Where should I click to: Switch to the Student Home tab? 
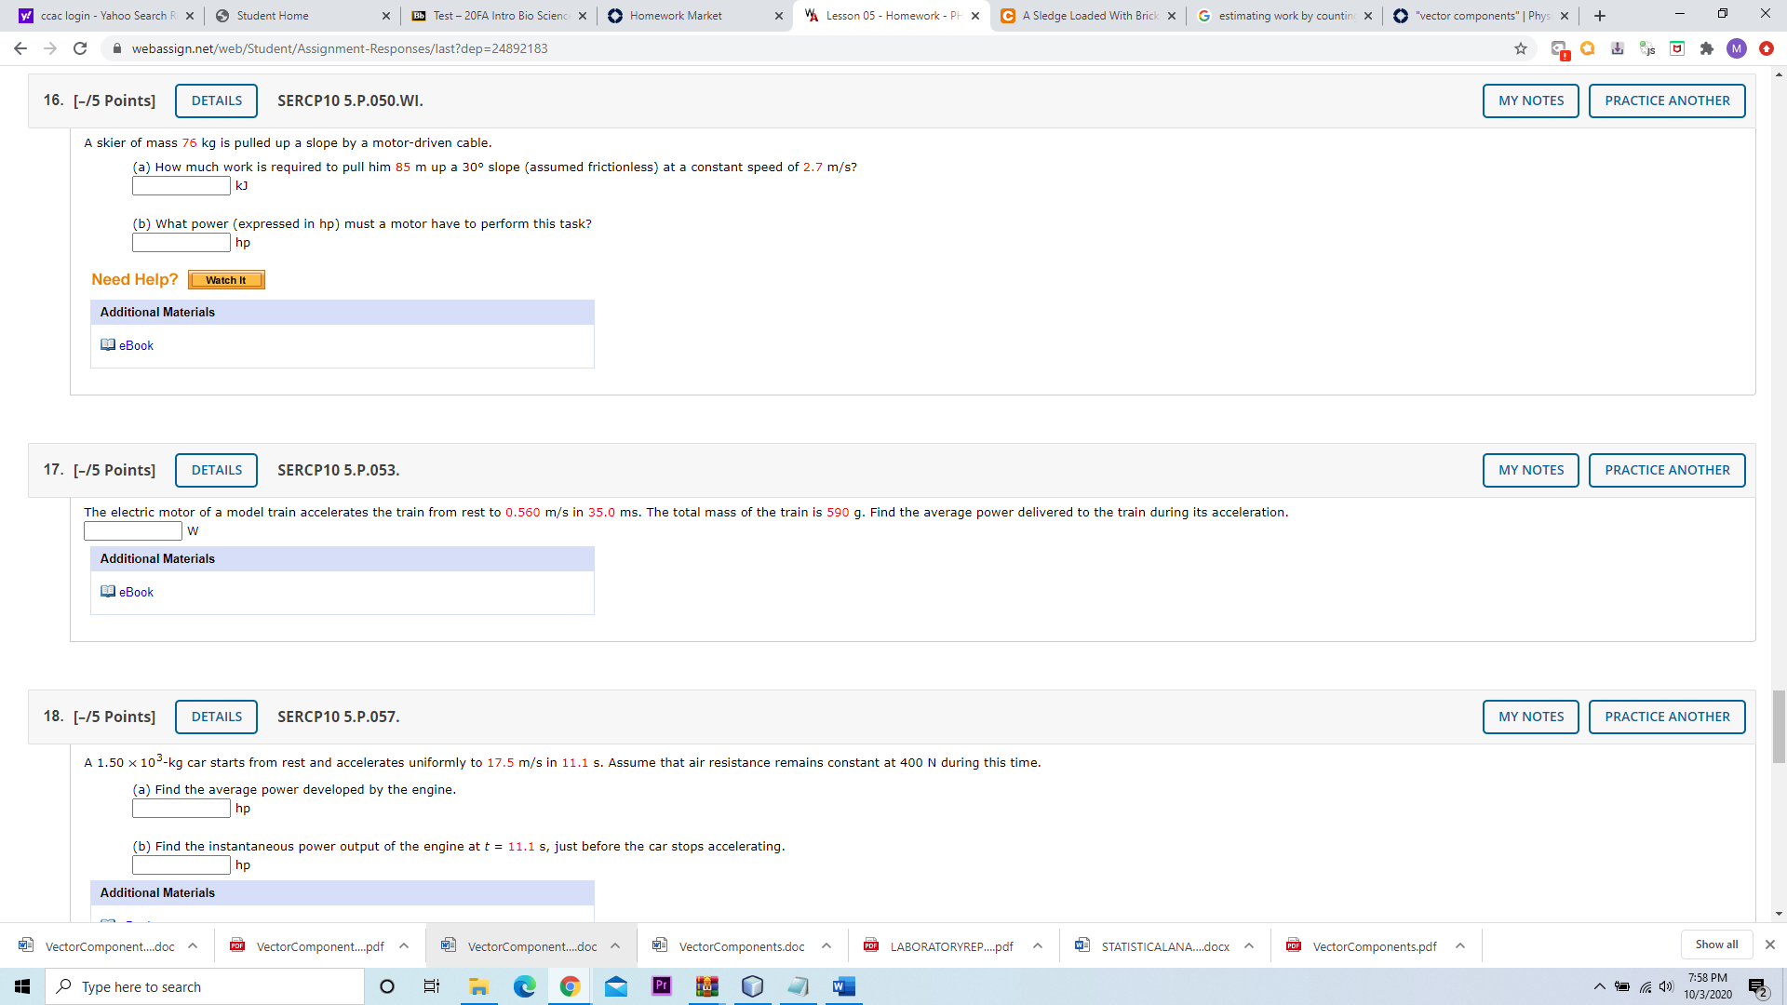point(302,16)
